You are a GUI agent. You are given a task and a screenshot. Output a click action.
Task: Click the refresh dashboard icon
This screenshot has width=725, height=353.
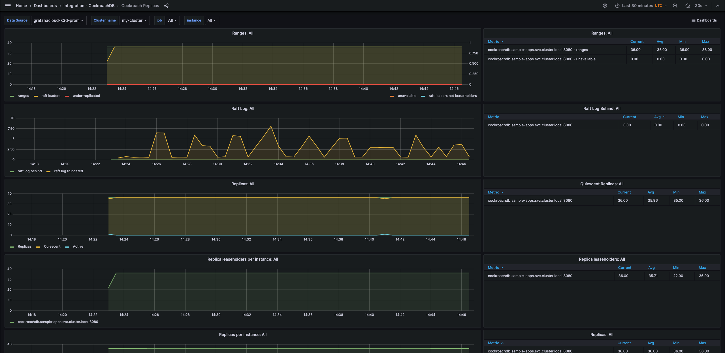(x=687, y=6)
